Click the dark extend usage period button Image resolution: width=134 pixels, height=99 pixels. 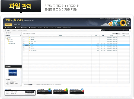(x=30, y=92)
